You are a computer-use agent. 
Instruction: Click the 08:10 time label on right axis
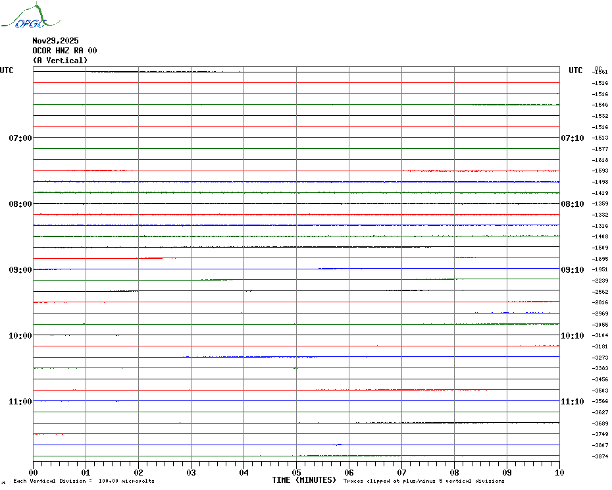pyautogui.click(x=572, y=204)
